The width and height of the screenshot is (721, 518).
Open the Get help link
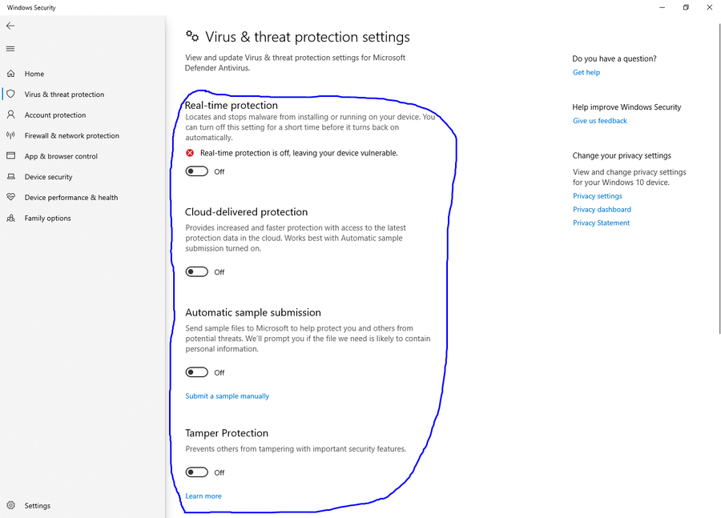point(586,72)
